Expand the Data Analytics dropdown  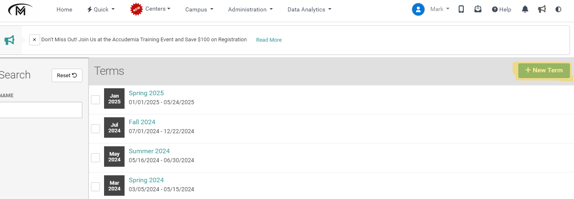[x=309, y=9]
